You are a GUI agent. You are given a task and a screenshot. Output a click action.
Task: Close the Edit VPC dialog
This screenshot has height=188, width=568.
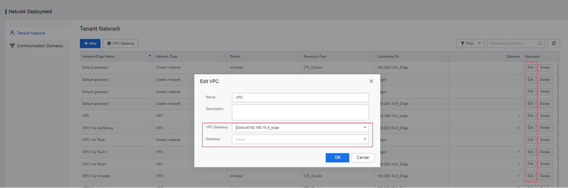click(x=371, y=81)
